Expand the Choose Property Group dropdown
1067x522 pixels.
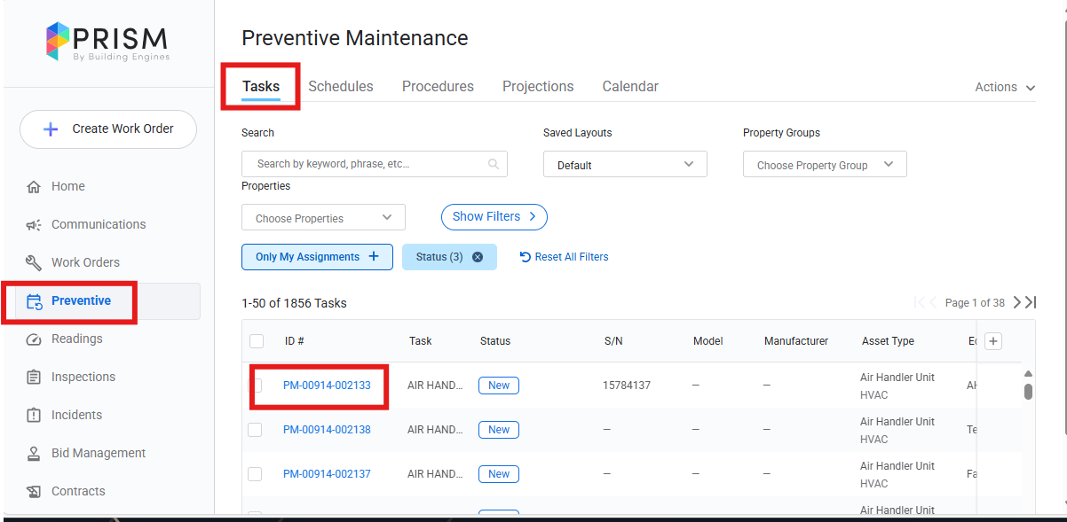pyautogui.click(x=825, y=165)
